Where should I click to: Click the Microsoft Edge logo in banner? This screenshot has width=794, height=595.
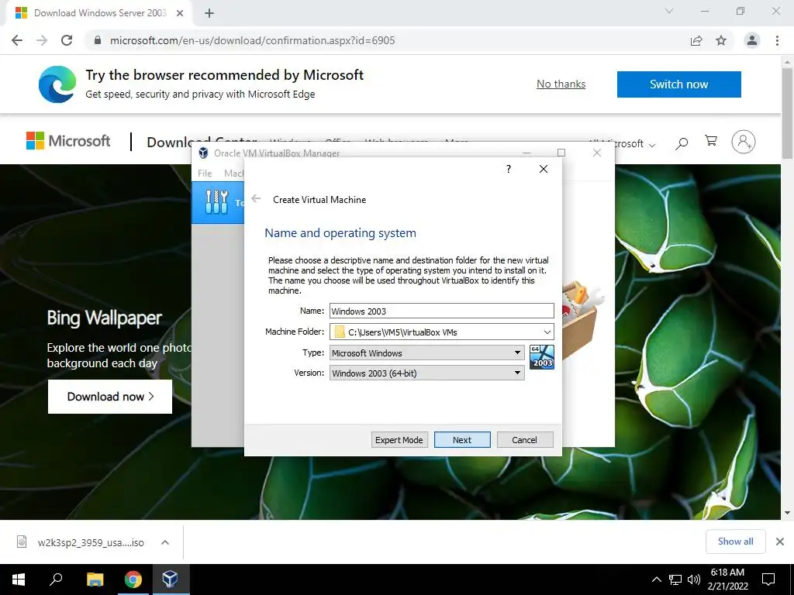click(57, 84)
